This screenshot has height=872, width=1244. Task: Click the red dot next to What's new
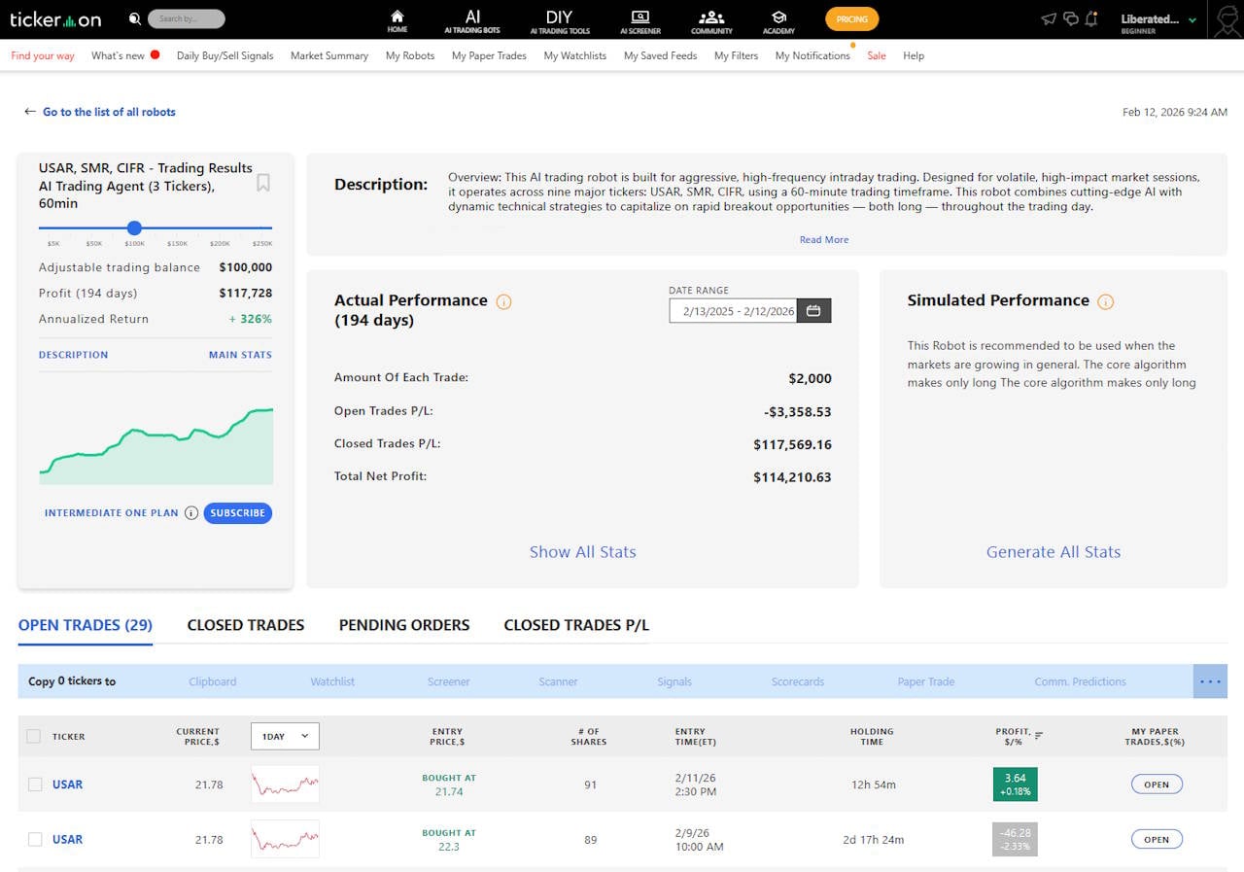pyautogui.click(x=155, y=55)
